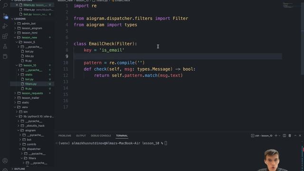Viewport: 304px width, 171px height.
Task: Select the TERMINAL tab
Action: (x=122, y=136)
